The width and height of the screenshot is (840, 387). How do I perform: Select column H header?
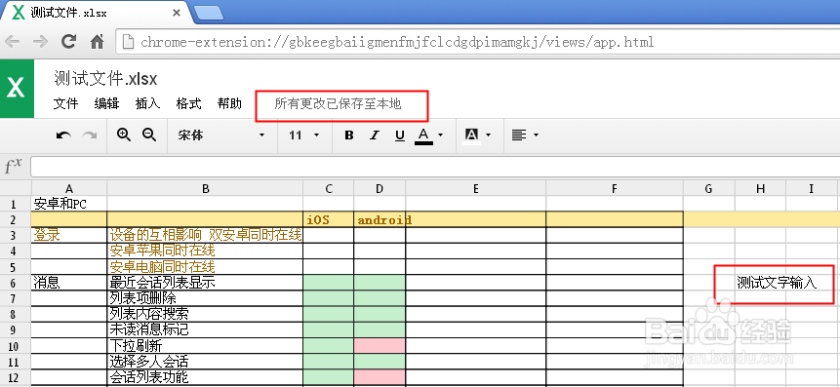coord(761,188)
